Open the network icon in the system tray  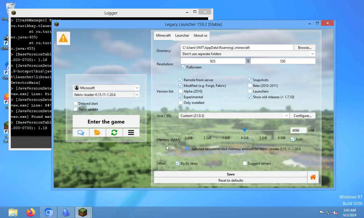pyautogui.click(x=328, y=213)
